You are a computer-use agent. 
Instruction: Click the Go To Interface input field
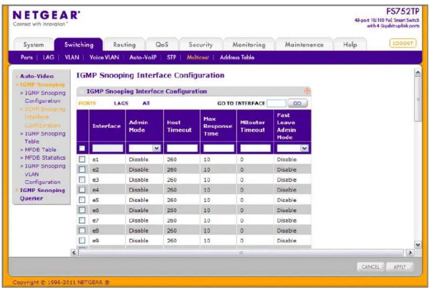[x=276, y=103]
